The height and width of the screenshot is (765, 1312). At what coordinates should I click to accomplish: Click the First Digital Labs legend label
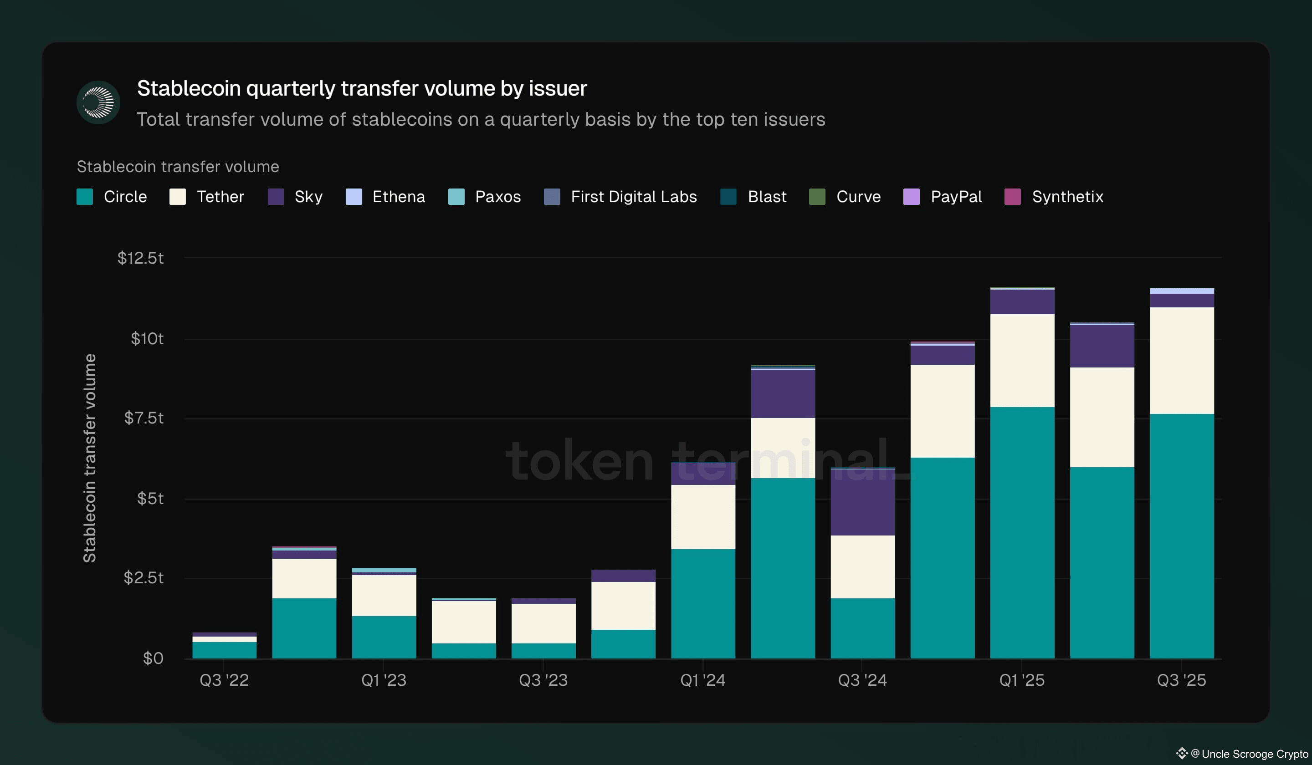(633, 197)
